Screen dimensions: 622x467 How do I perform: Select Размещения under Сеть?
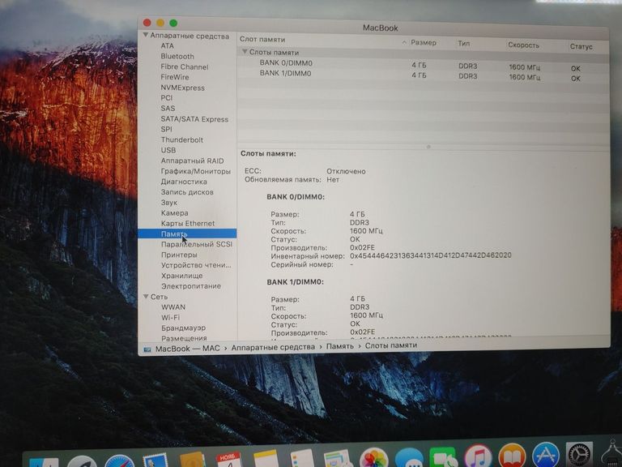tap(184, 338)
